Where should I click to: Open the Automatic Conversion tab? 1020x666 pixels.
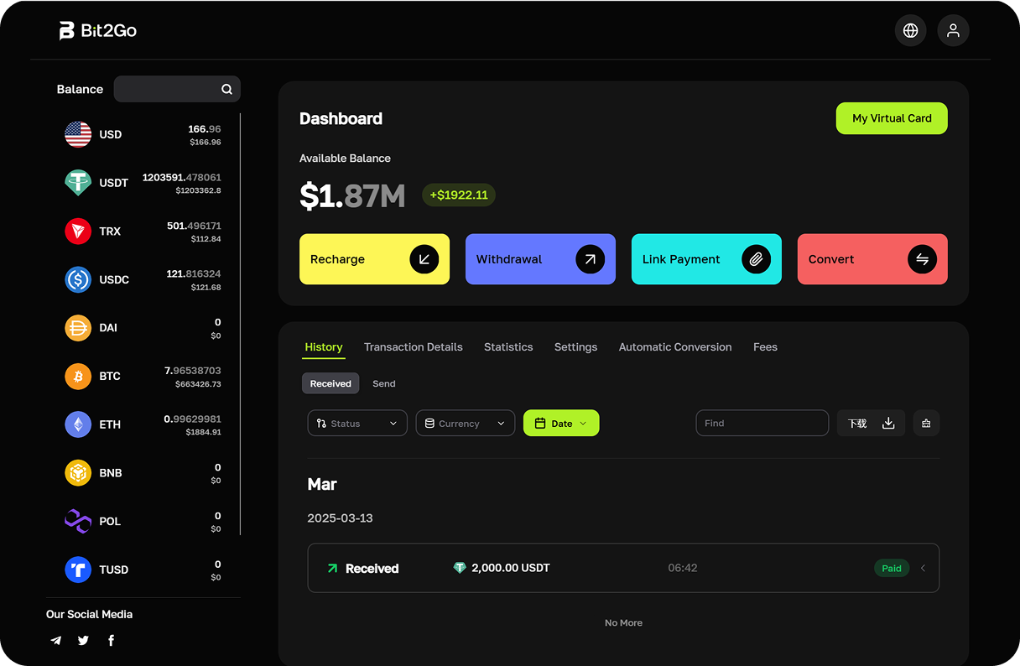pos(675,347)
